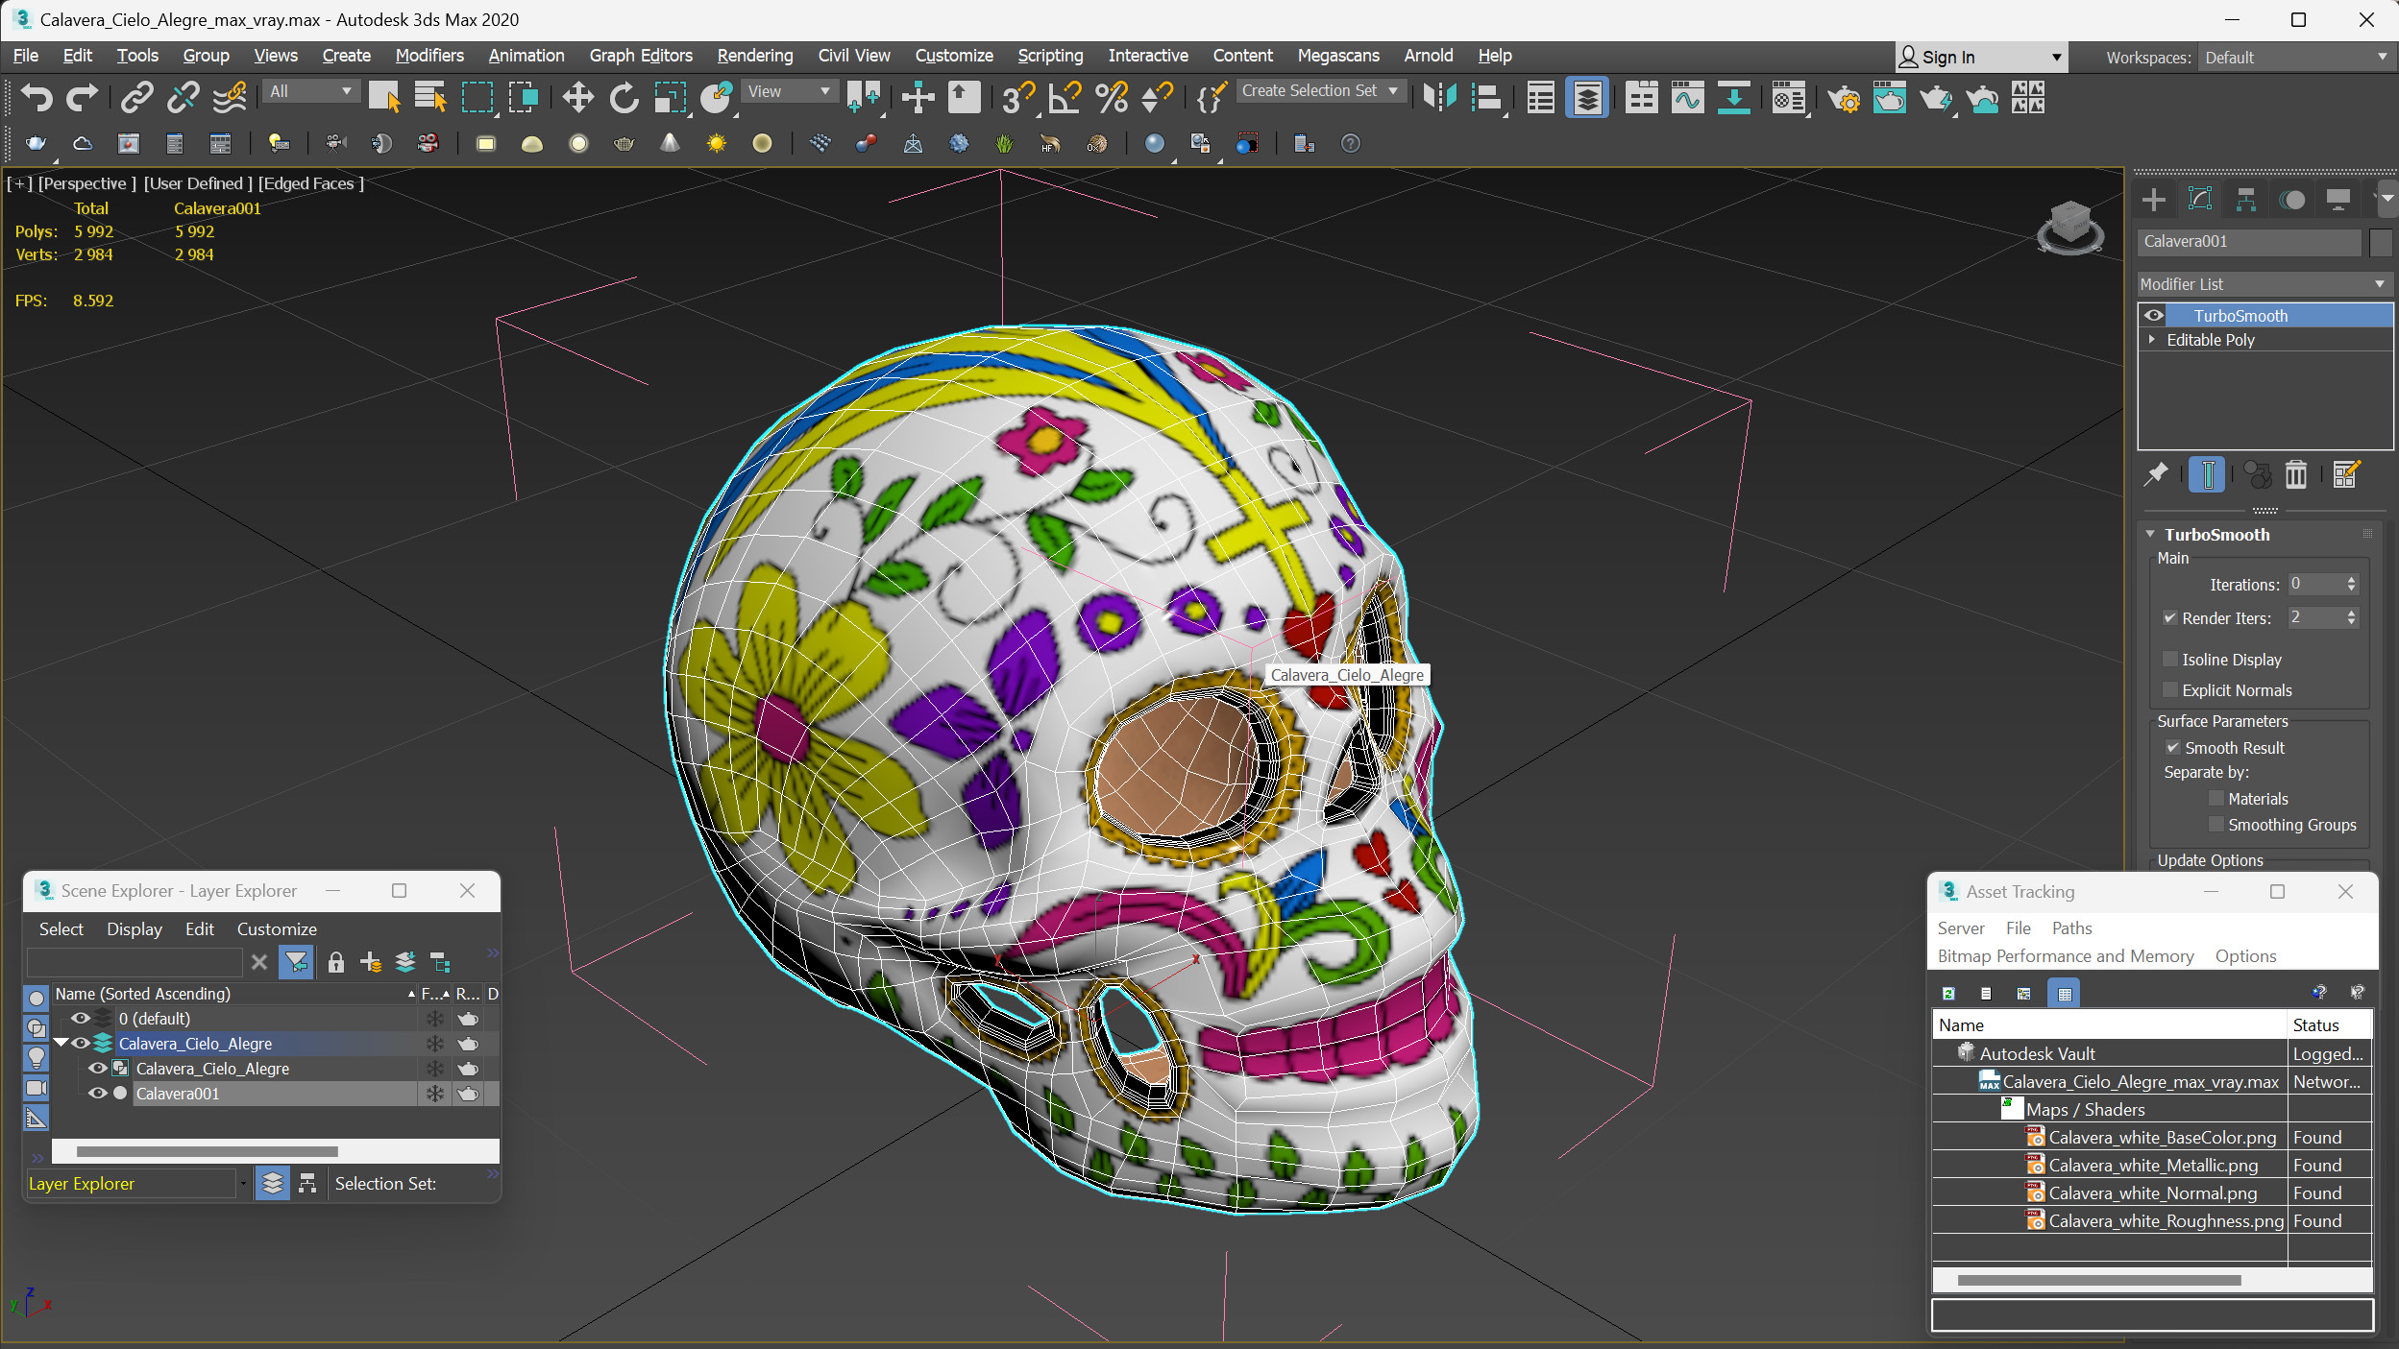Image resolution: width=2399 pixels, height=1349 pixels.
Task: Open the Rendering menu
Action: click(x=753, y=55)
